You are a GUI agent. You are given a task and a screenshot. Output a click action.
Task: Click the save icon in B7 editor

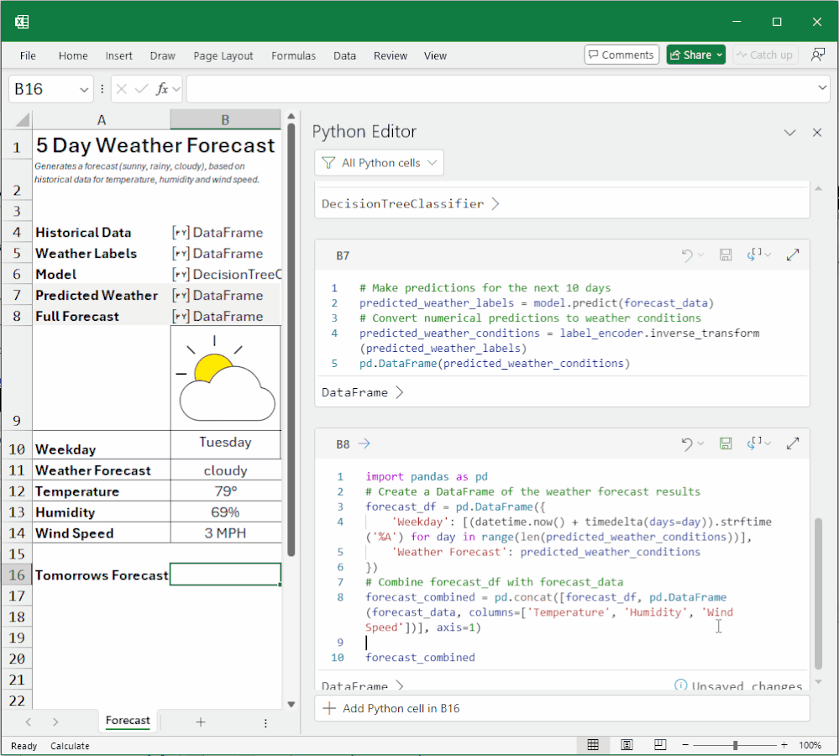(x=726, y=255)
